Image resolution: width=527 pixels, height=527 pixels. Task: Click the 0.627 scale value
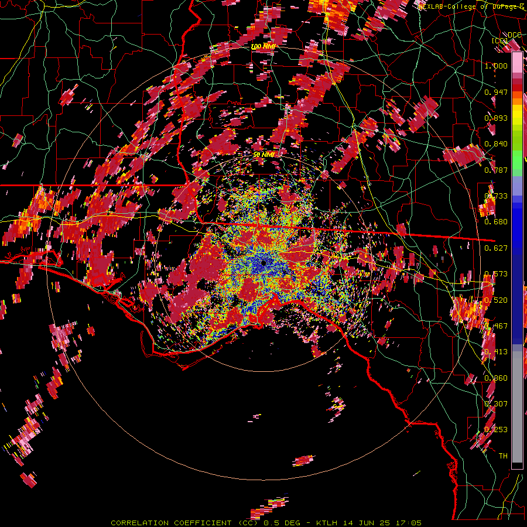(x=496, y=248)
